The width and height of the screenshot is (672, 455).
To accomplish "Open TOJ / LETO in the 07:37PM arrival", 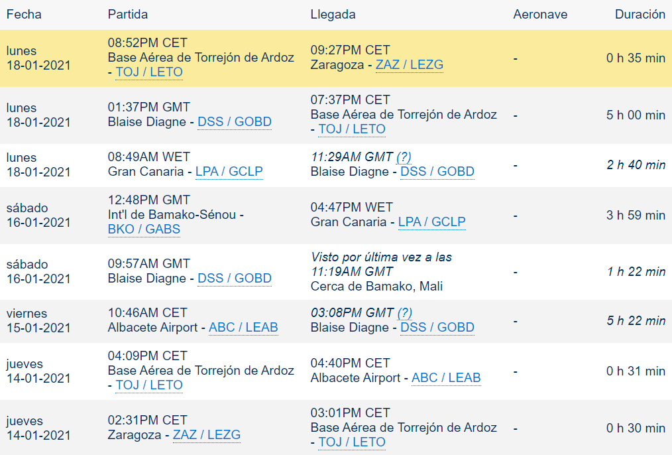I will click(352, 129).
